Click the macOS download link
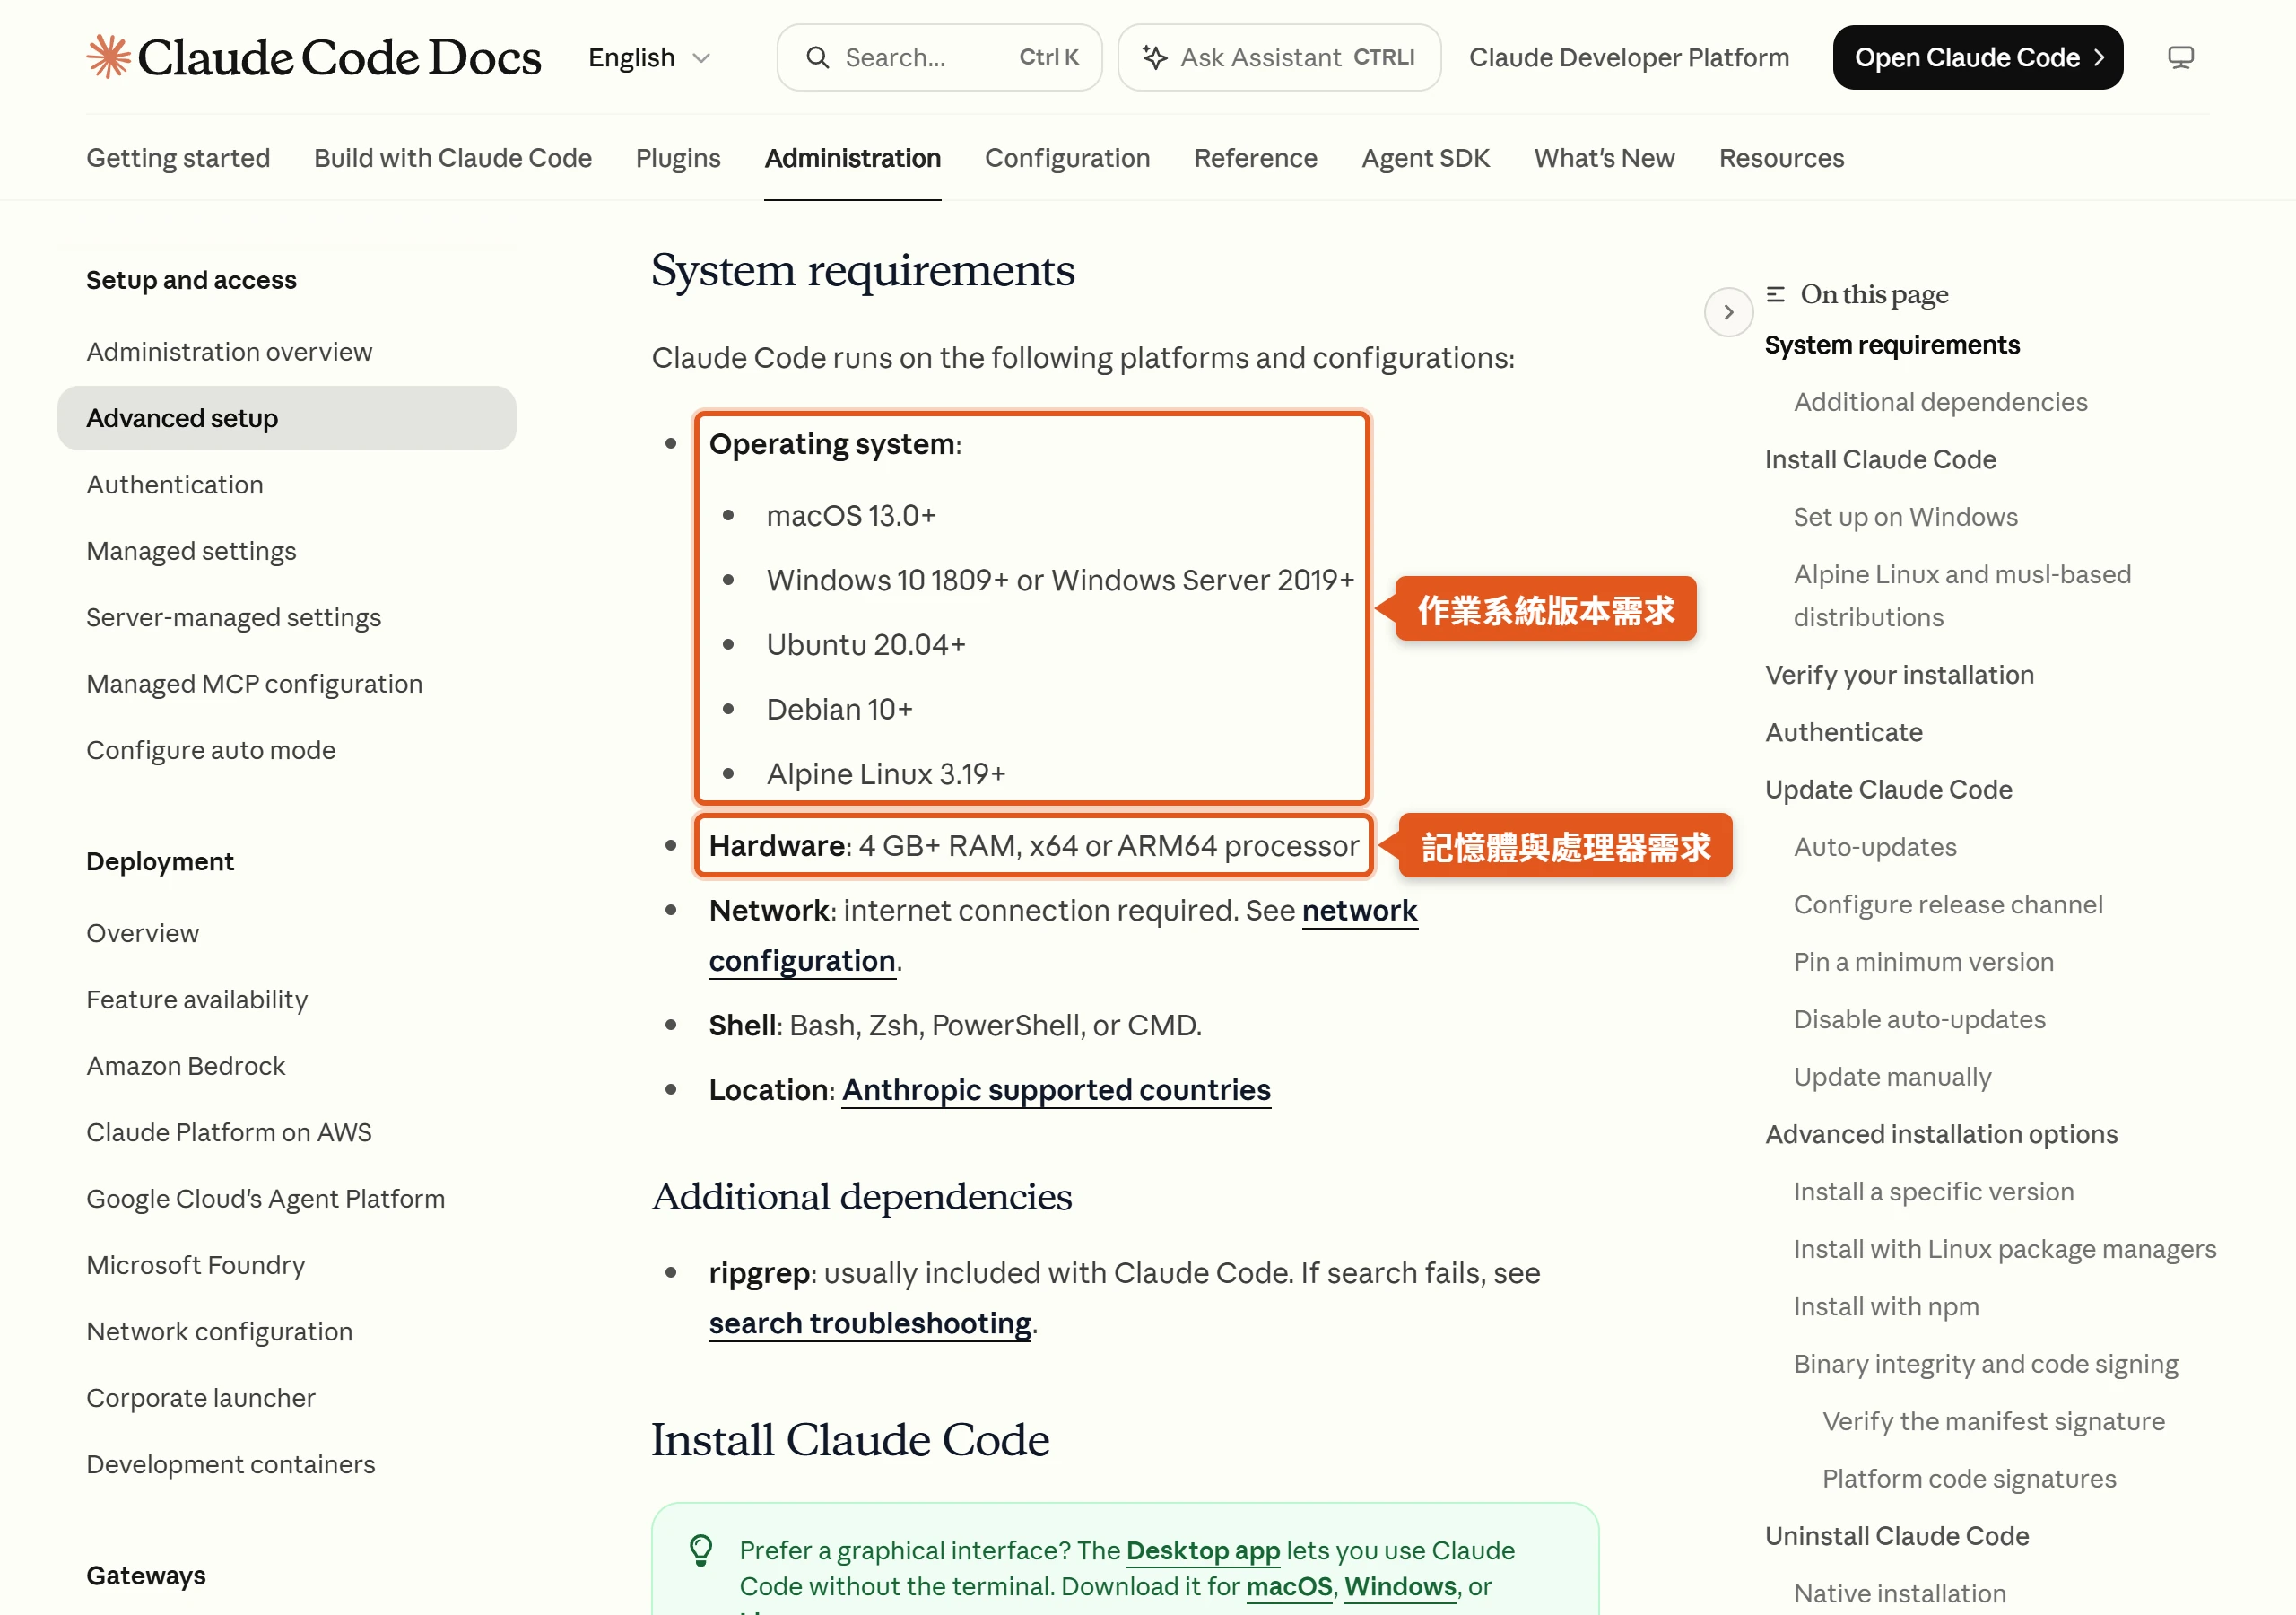The image size is (2296, 1615). (1288, 1586)
